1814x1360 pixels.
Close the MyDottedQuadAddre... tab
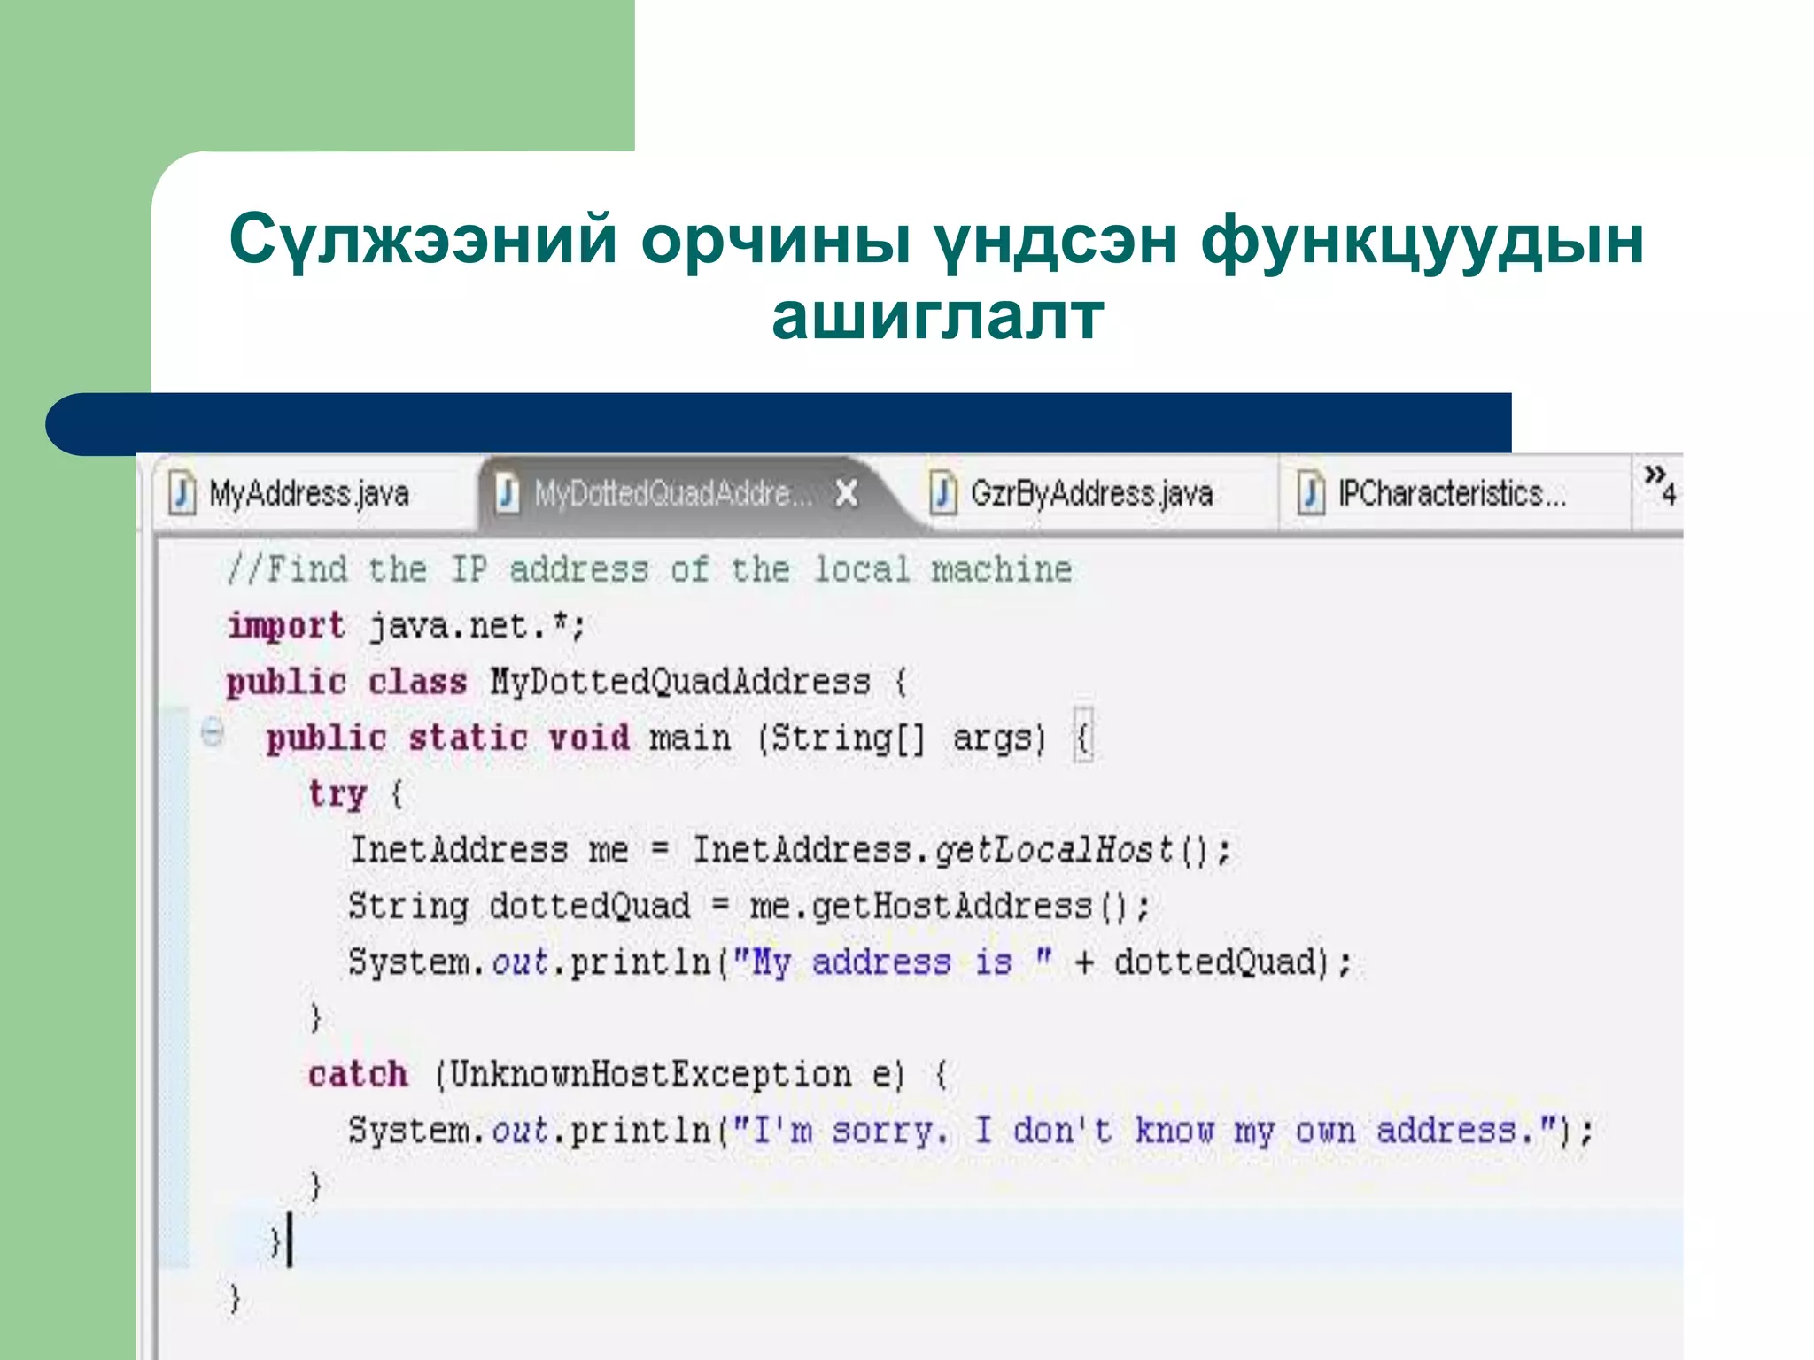(x=847, y=493)
